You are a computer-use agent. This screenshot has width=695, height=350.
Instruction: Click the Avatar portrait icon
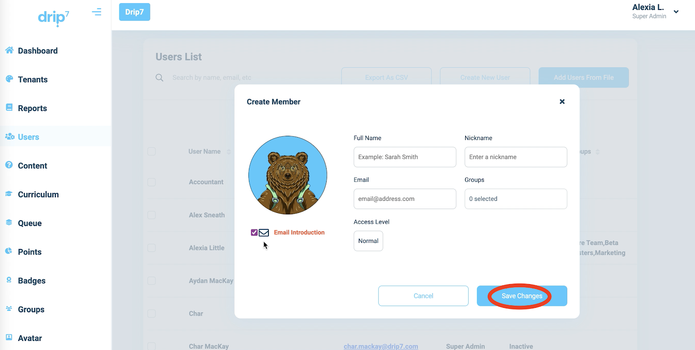(9, 337)
